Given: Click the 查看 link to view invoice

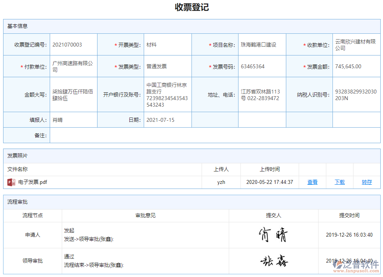Looking at the screenshot, I should 312,182.
